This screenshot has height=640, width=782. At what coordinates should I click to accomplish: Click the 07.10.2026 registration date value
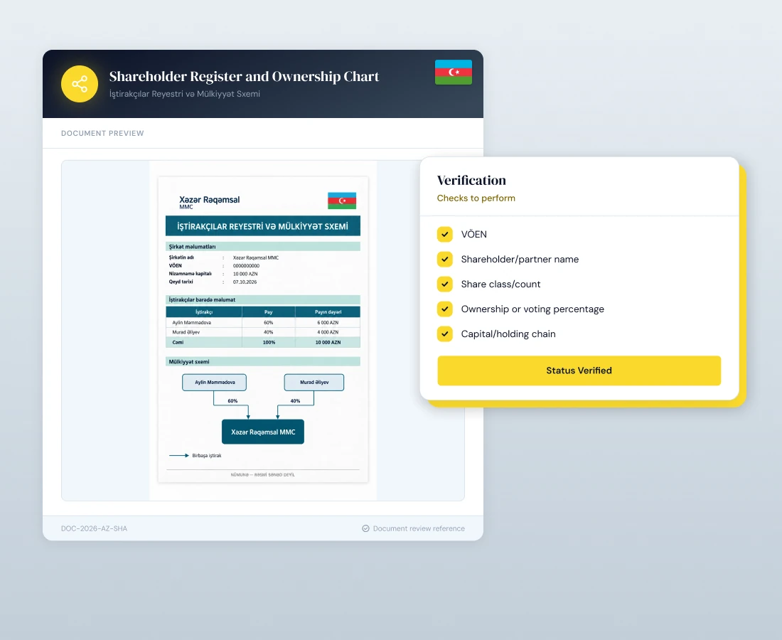[x=245, y=282]
